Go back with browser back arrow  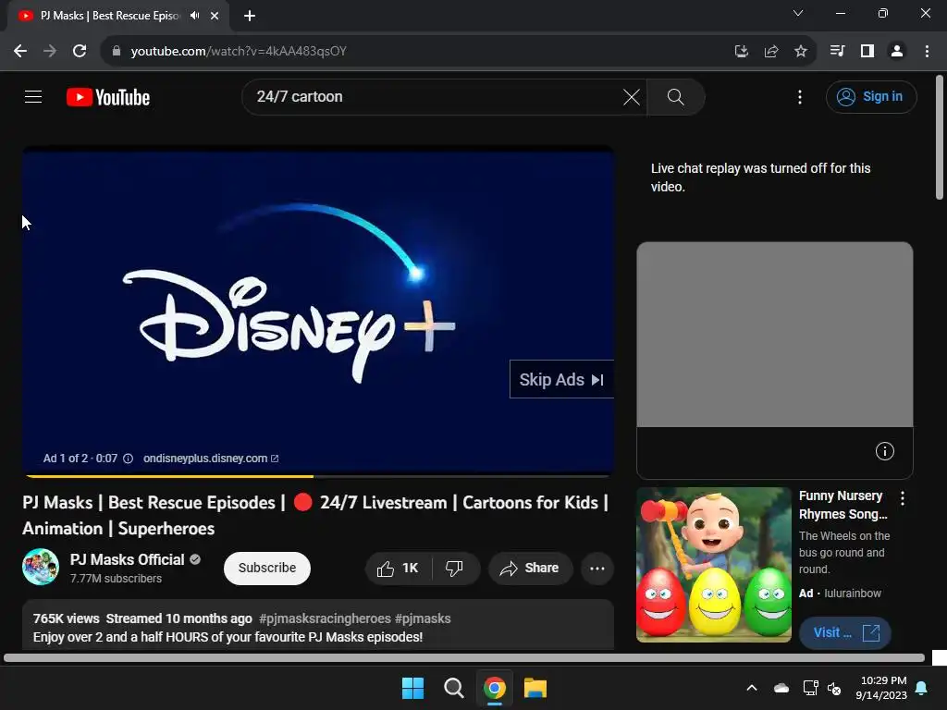tap(20, 52)
